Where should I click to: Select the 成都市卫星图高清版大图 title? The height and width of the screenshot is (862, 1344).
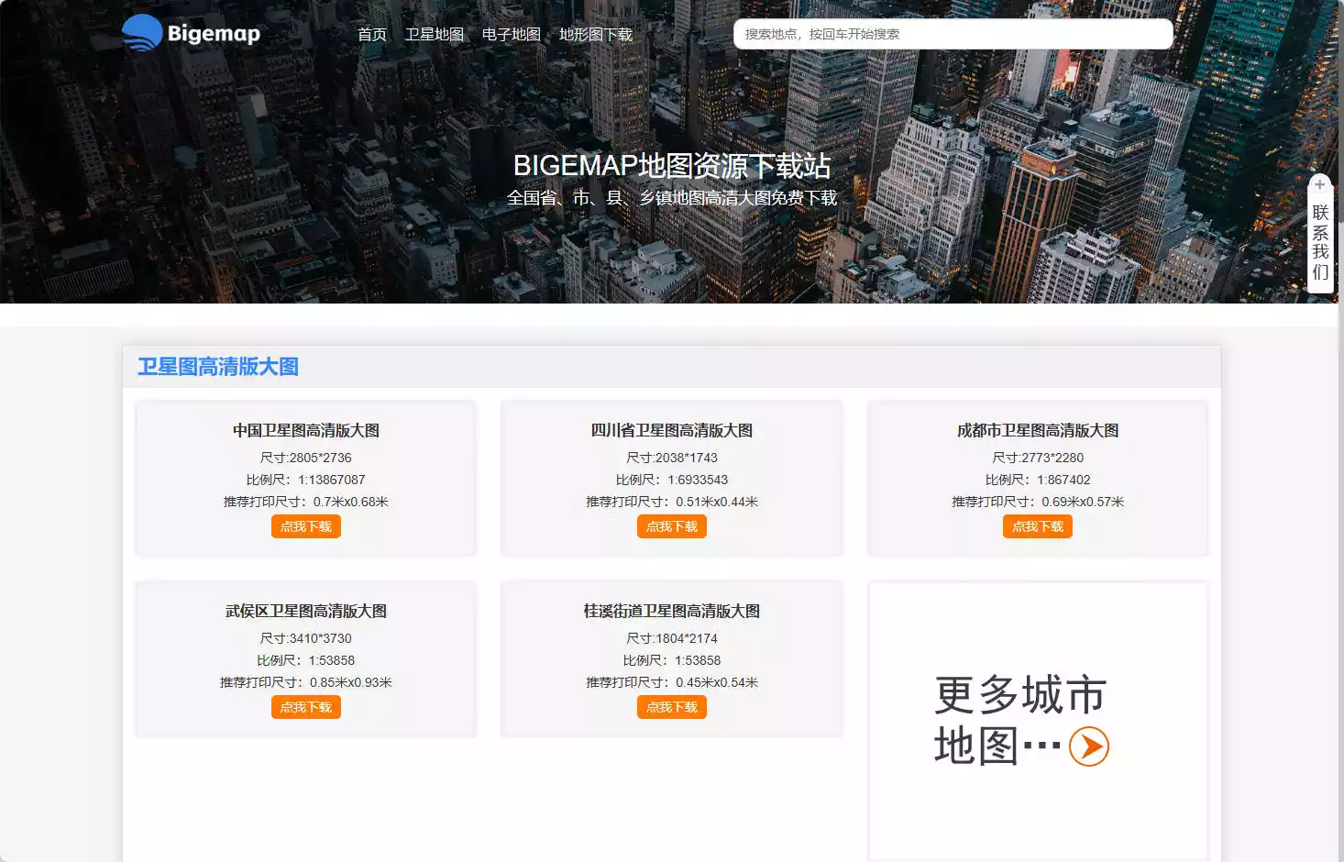1038,430
